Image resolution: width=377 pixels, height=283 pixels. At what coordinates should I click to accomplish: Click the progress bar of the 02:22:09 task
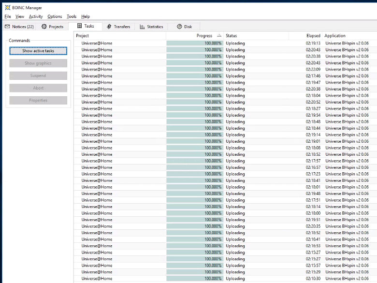[x=195, y=69]
